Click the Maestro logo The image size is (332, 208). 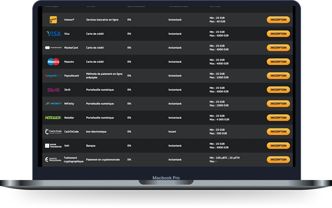point(53,62)
